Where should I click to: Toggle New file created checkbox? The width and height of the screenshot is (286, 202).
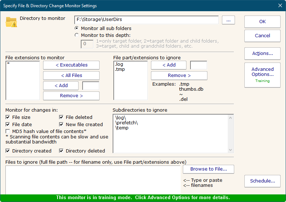[62, 124]
